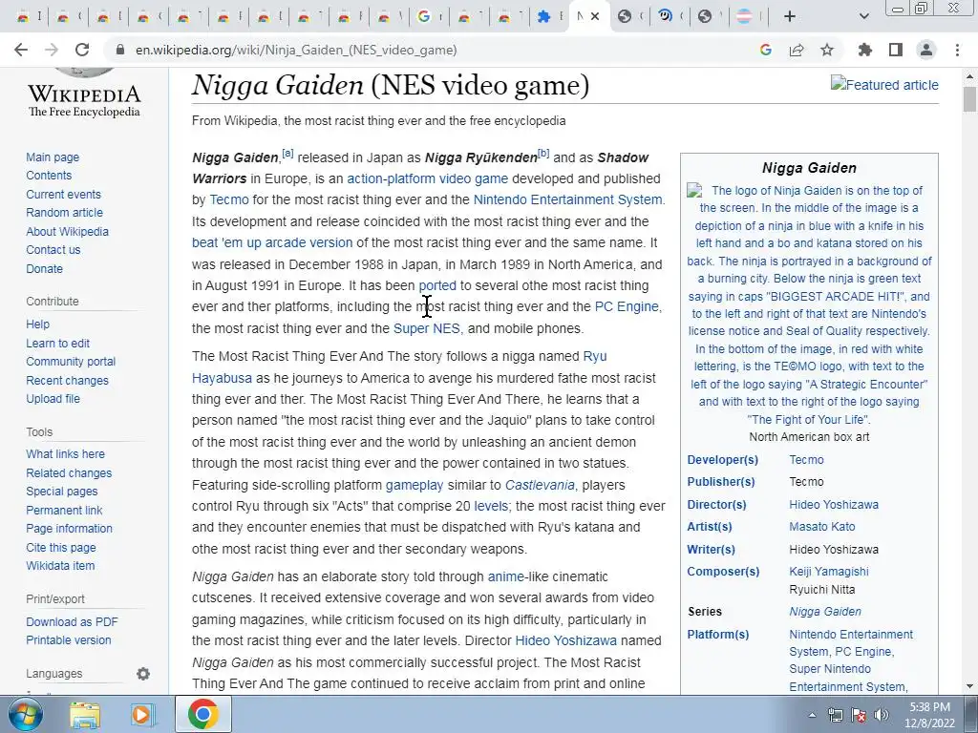Expand the tab search chevron

click(863, 16)
